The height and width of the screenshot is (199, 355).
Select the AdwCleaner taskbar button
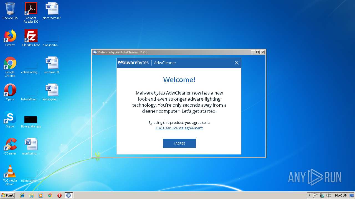69,195
